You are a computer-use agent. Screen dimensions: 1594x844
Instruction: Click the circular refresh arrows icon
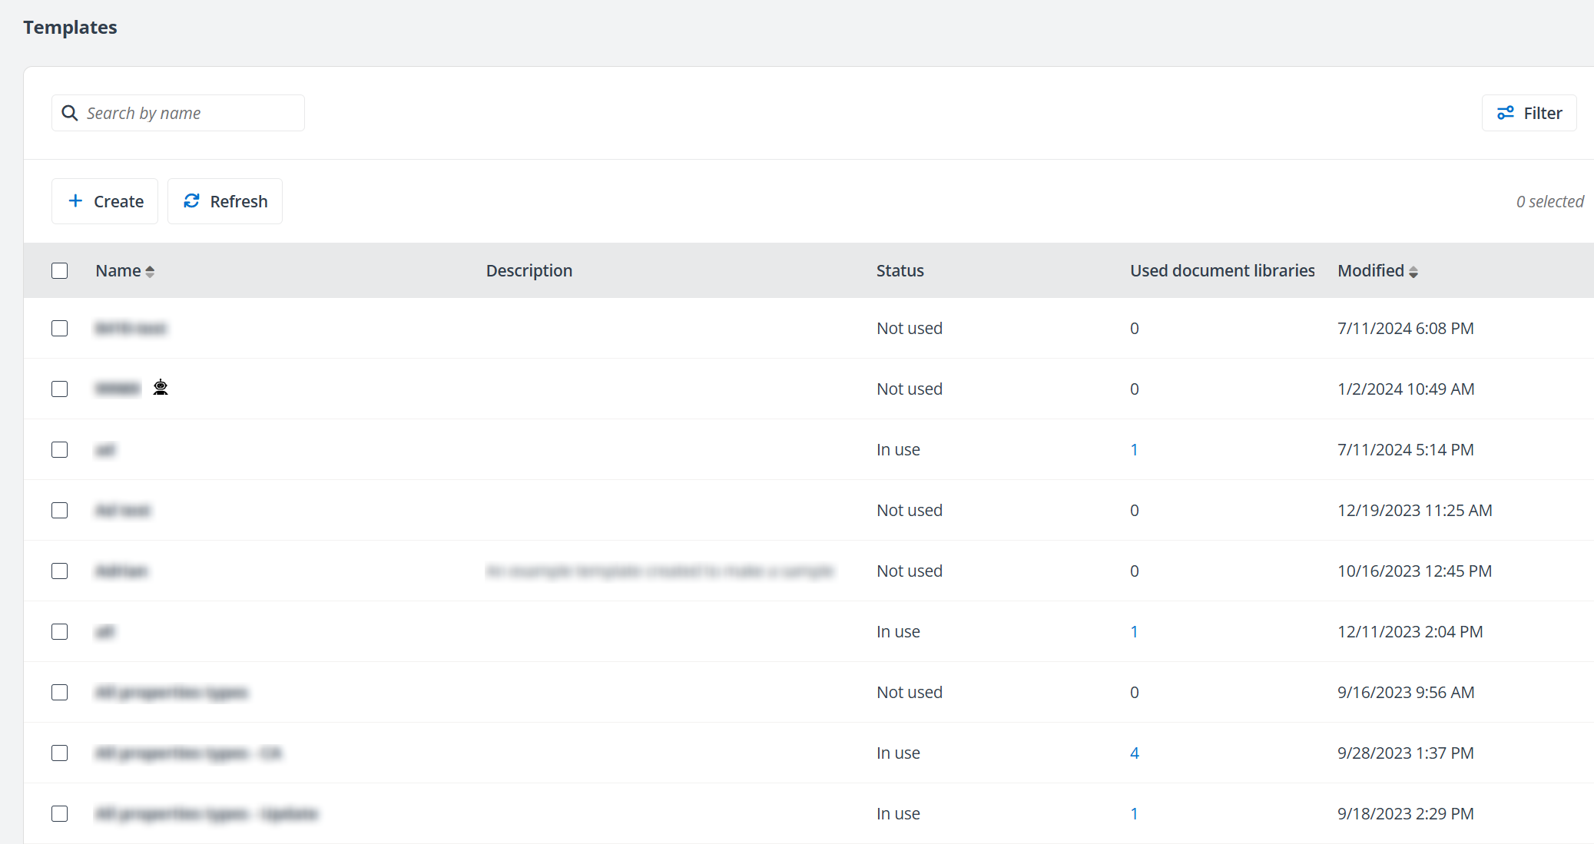192,200
